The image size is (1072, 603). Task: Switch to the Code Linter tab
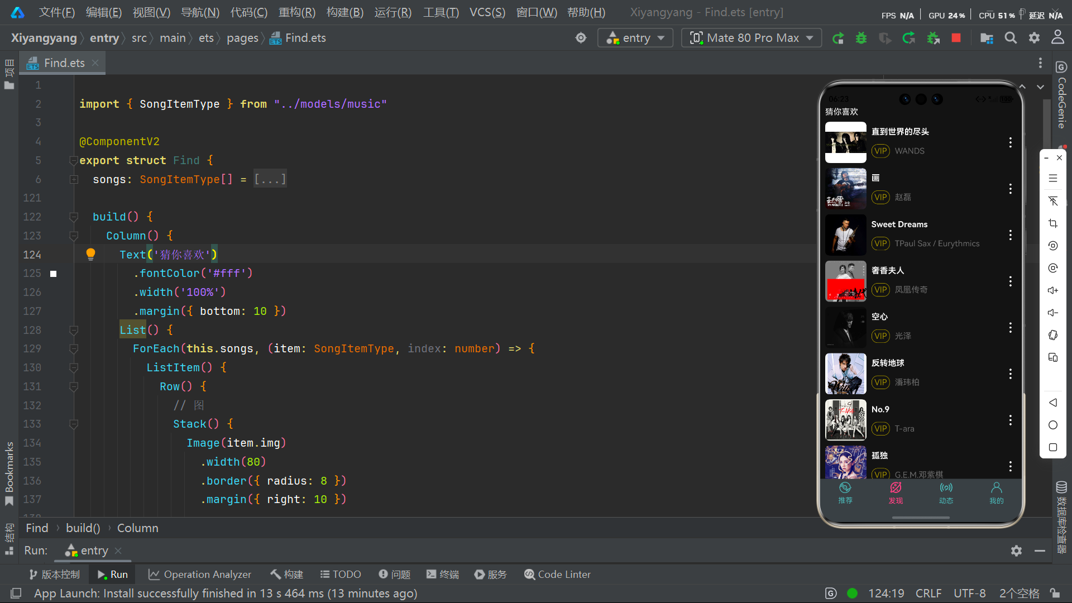[x=557, y=575]
